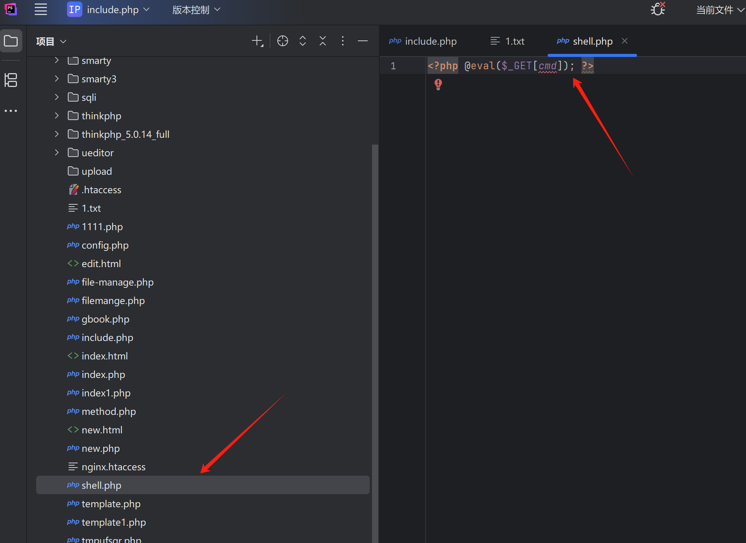746x543 pixels.
Task: Click the collapse all icon in the project panel
Action: [323, 41]
